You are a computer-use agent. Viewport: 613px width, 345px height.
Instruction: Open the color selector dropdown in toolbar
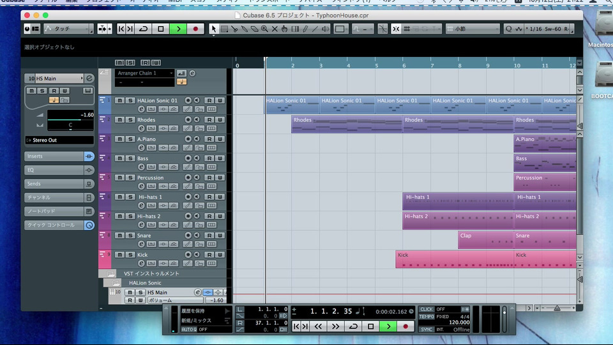(x=340, y=29)
